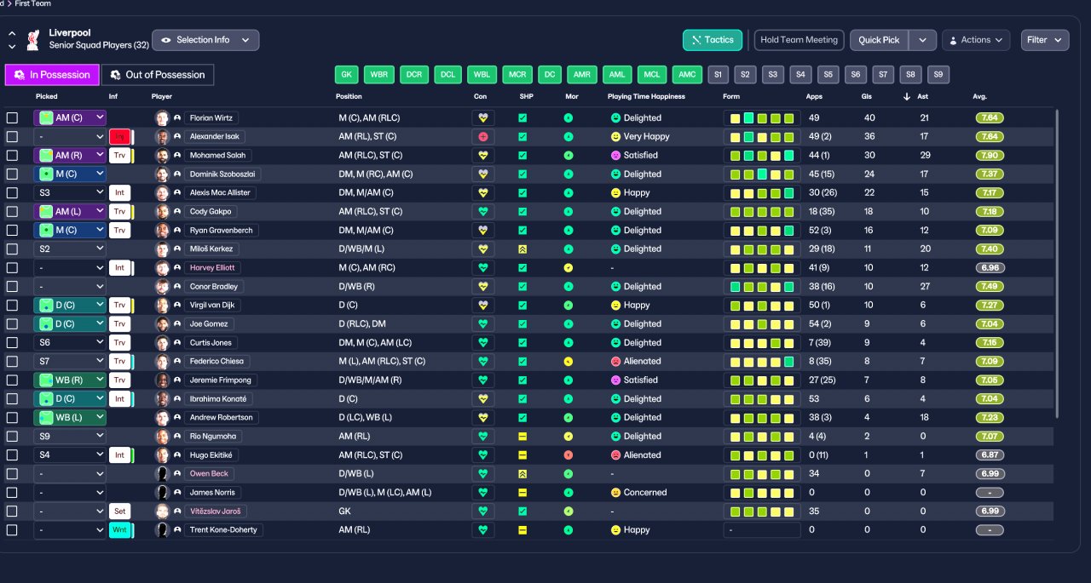
Task: Click the morale icon for Harvey Elliott
Action: click(569, 267)
